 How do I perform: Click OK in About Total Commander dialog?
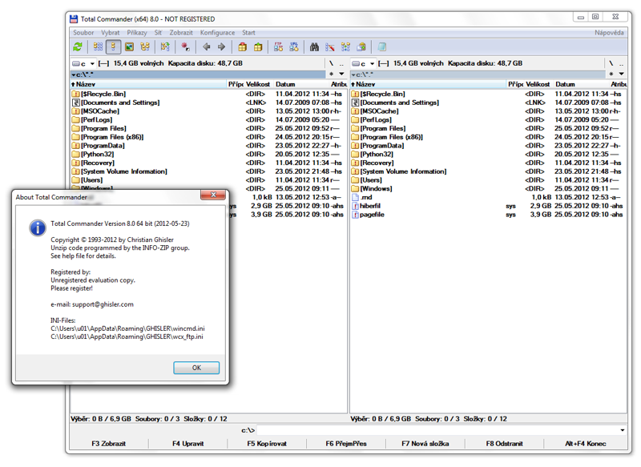pyautogui.click(x=196, y=368)
